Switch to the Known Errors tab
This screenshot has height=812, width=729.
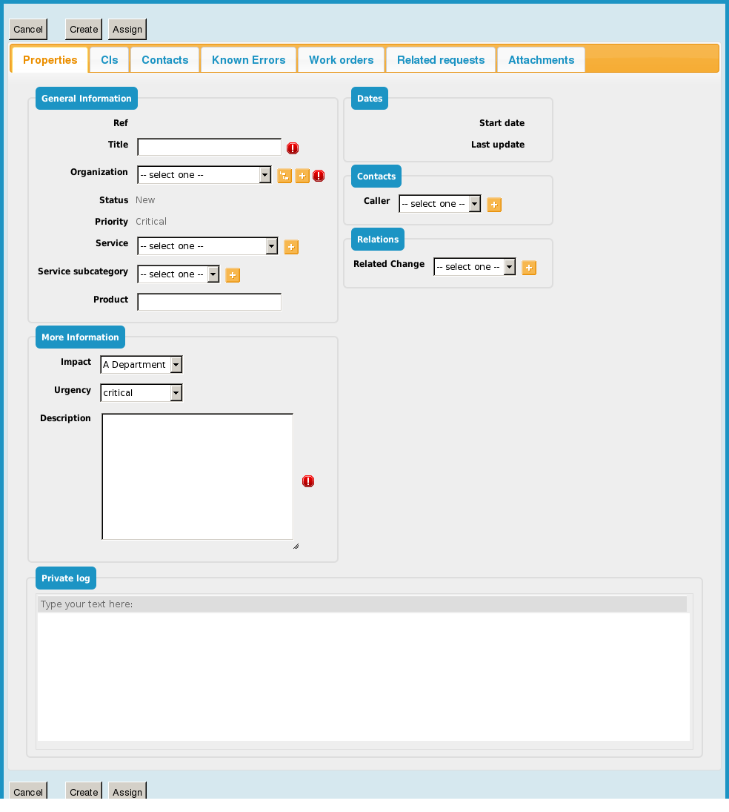tap(248, 60)
